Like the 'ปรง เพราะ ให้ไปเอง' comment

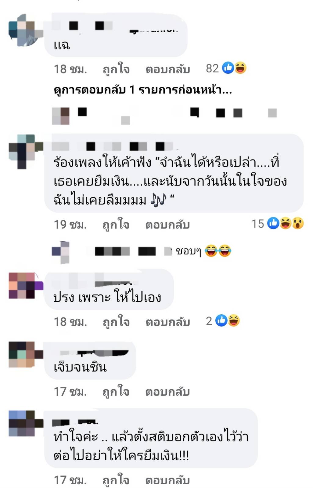click(116, 322)
